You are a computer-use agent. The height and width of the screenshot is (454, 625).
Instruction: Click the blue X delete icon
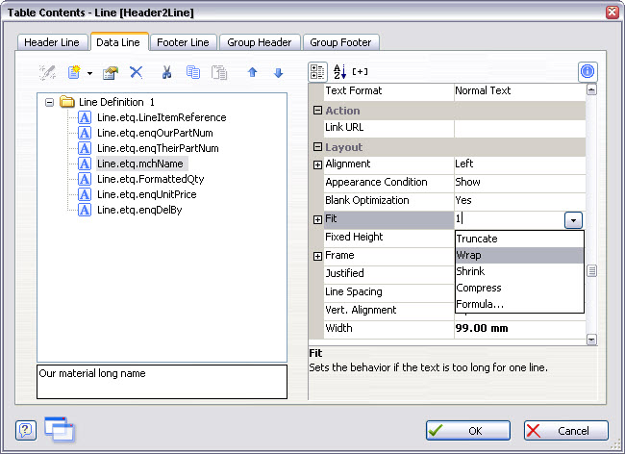(136, 72)
